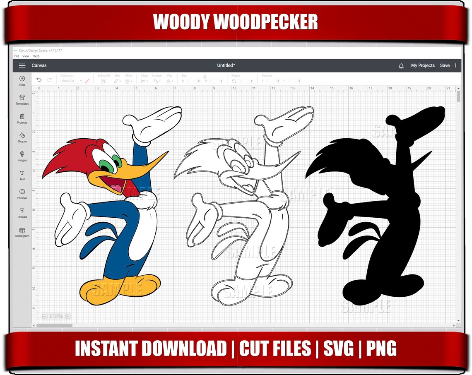The height and width of the screenshot is (375, 472).
Task: Select All objects on the canvas
Action: tap(104, 81)
